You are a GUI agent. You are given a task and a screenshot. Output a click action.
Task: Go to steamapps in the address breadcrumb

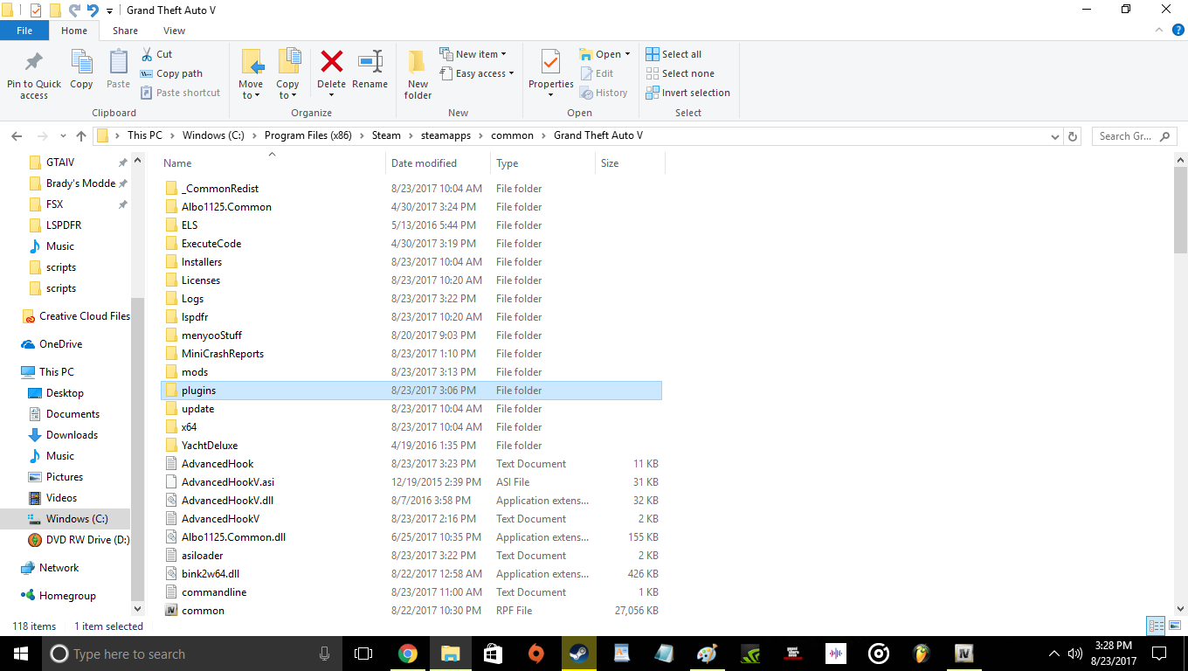pyautogui.click(x=445, y=135)
